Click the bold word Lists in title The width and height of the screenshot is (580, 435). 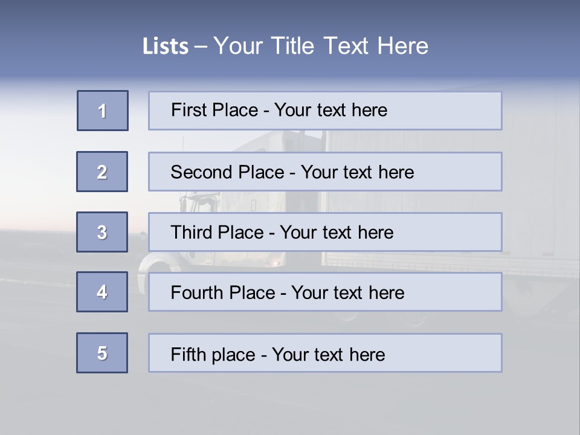pyautogui.click(x=166, y=47)
